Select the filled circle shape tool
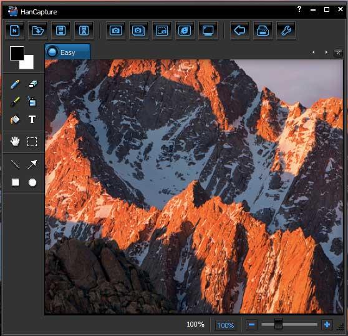 click(32, 182)
